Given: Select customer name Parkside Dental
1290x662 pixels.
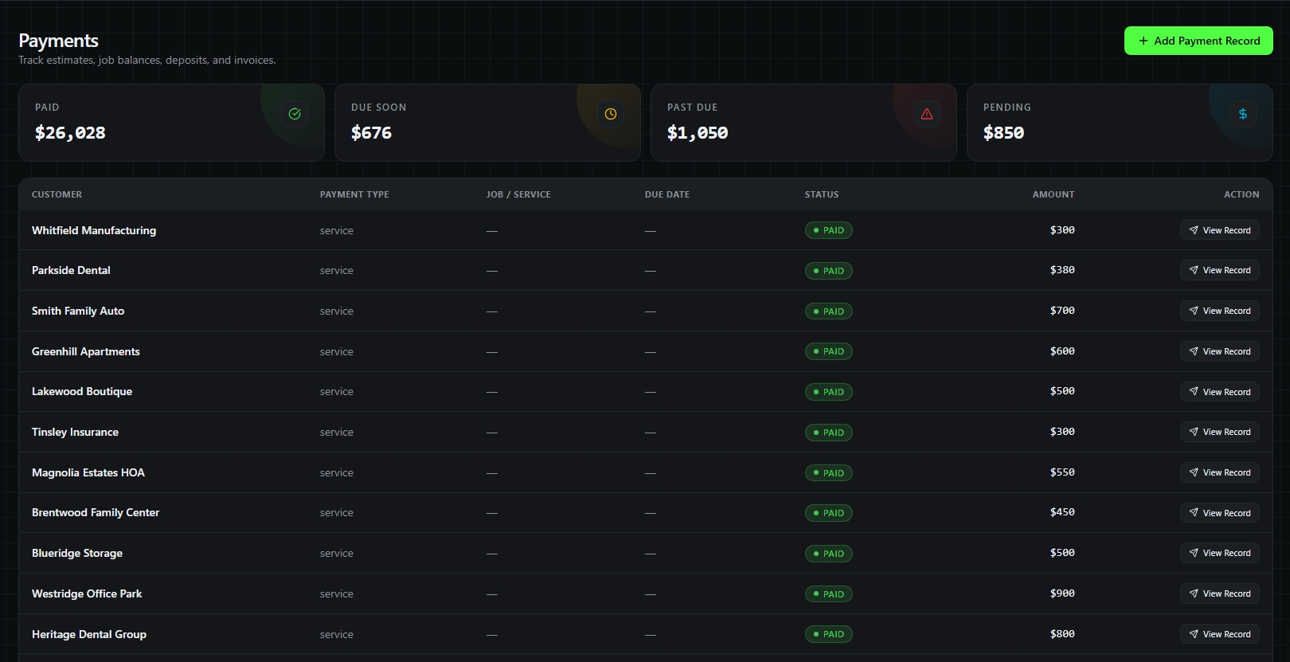Looking at the screenshot, I should (x=71, y=270).
